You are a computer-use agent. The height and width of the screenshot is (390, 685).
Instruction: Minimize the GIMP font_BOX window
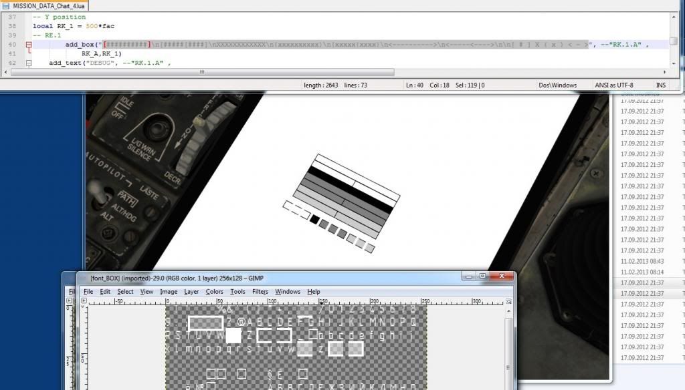tap(468, 276)
